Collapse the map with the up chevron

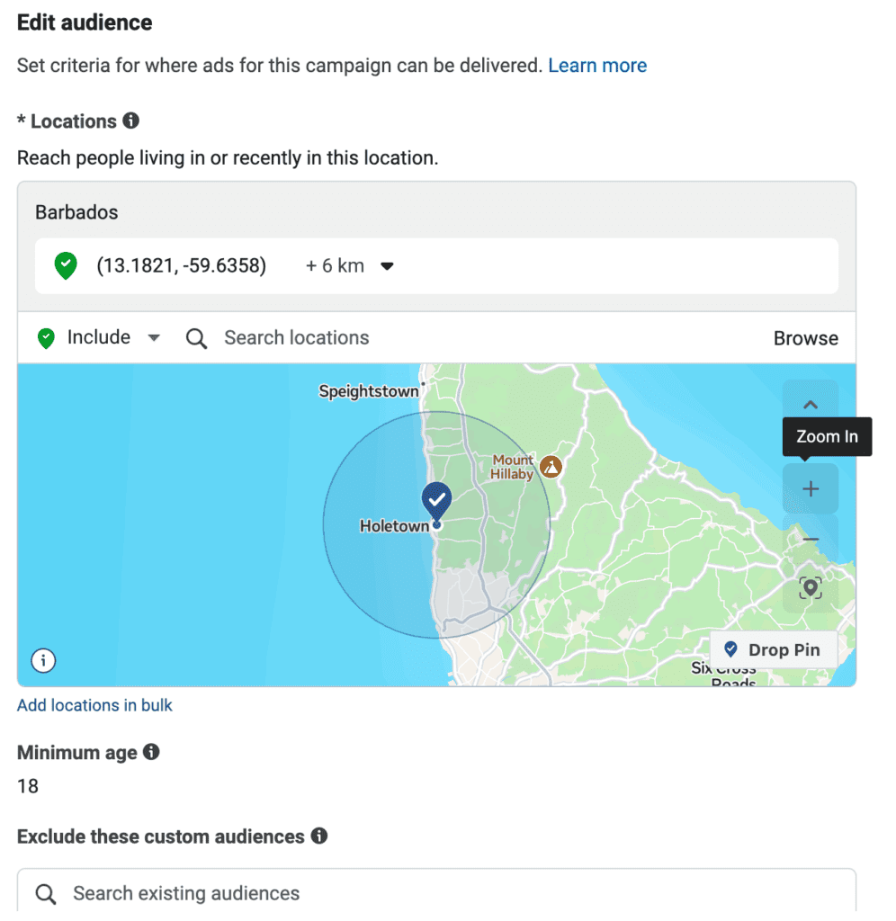click(x=811, y=405)
